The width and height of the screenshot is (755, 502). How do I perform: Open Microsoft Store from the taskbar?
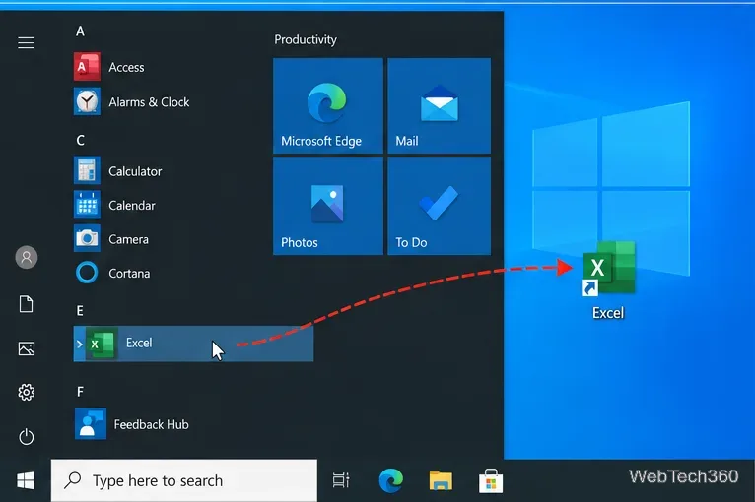coord(491,480)
